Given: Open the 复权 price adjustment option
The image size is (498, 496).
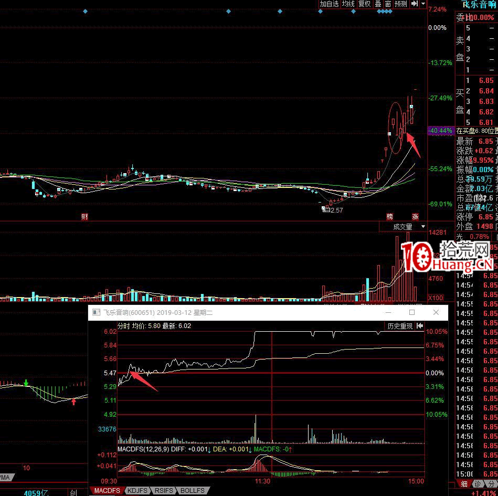Looking at the screenshot, I should click(364, 4).
